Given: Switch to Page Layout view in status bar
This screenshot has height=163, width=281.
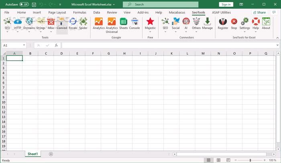Looking at the screenshot, I should (218, 160).
